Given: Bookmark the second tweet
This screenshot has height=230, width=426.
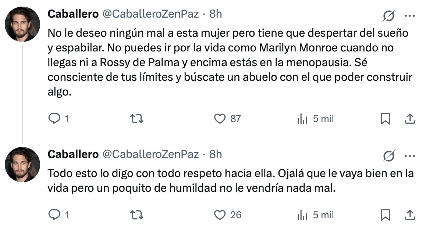Looking at the screenshot, I should coord(385,215).
